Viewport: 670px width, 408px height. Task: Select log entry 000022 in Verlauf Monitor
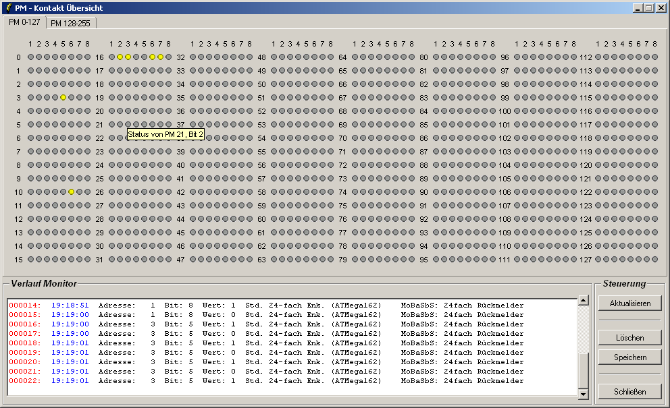(x=270, y=381)
